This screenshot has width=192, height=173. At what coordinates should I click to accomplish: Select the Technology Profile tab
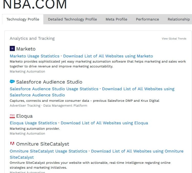pos(23,19)
